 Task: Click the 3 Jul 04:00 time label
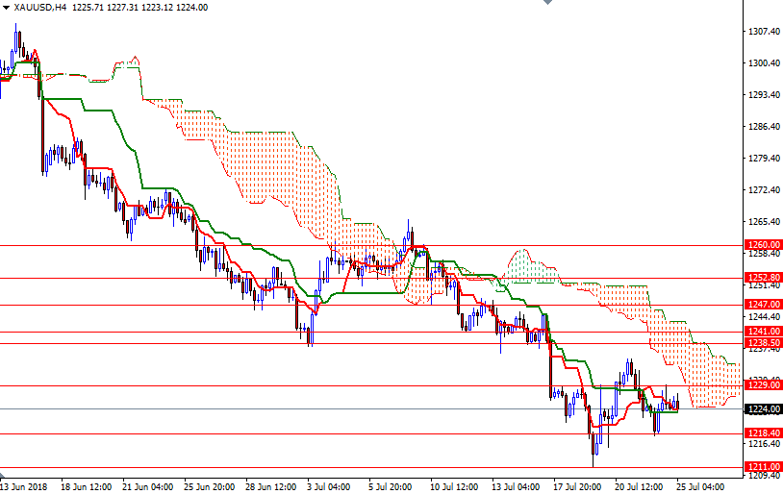329,486
